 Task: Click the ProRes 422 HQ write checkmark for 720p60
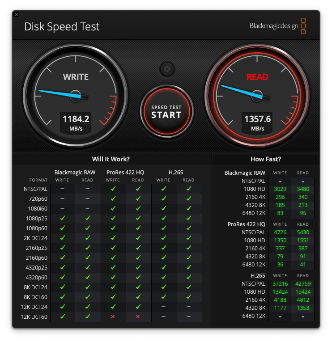(x=113, y=198)
